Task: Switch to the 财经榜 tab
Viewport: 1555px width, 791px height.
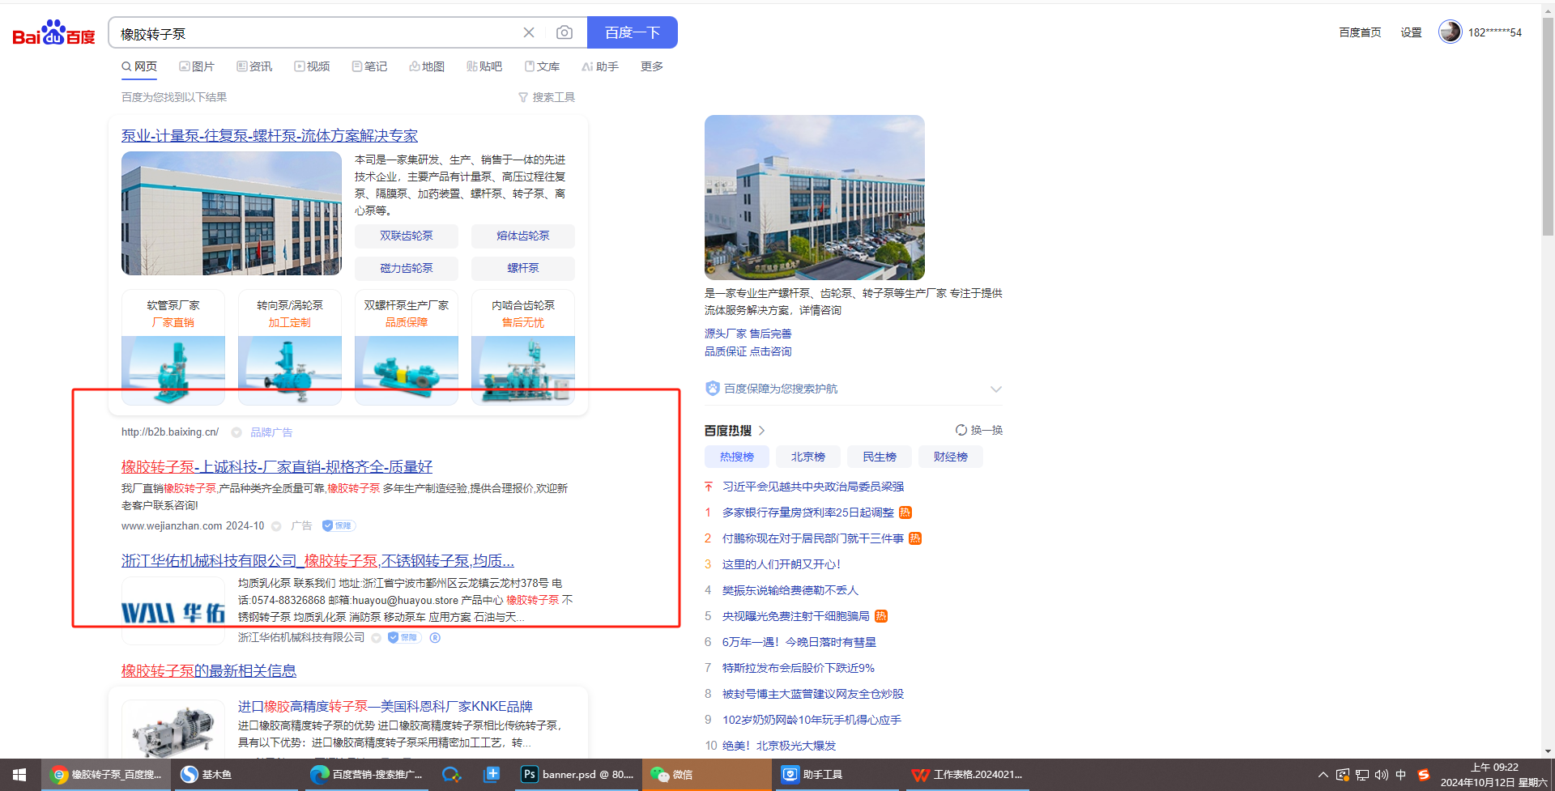Action: [x=951, y=457]
